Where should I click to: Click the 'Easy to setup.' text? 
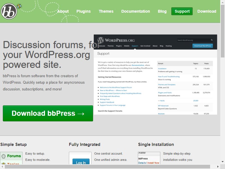tap(35, 154)
